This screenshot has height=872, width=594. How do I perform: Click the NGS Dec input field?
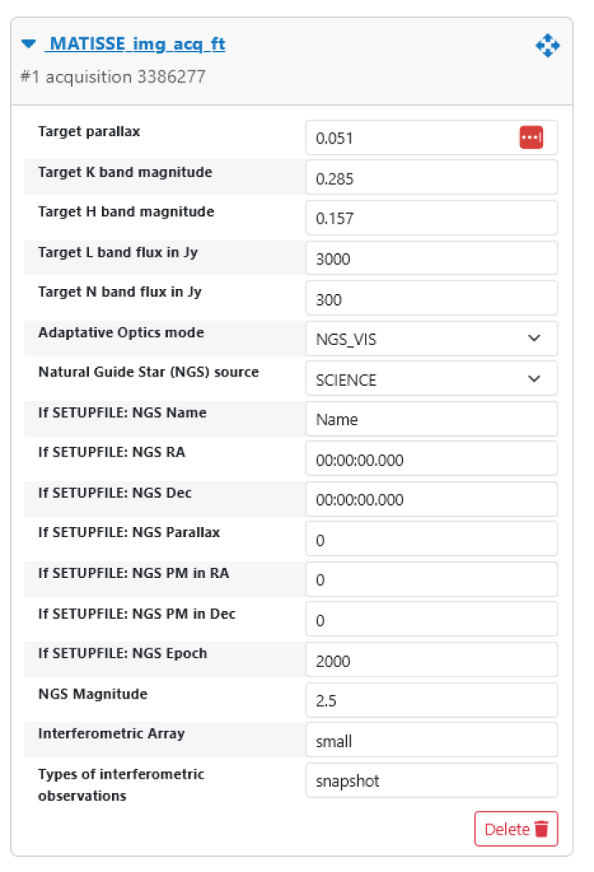tap(431, 500)
